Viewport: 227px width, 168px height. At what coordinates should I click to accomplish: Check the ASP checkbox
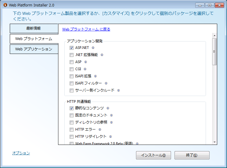(x=71, y=62)
